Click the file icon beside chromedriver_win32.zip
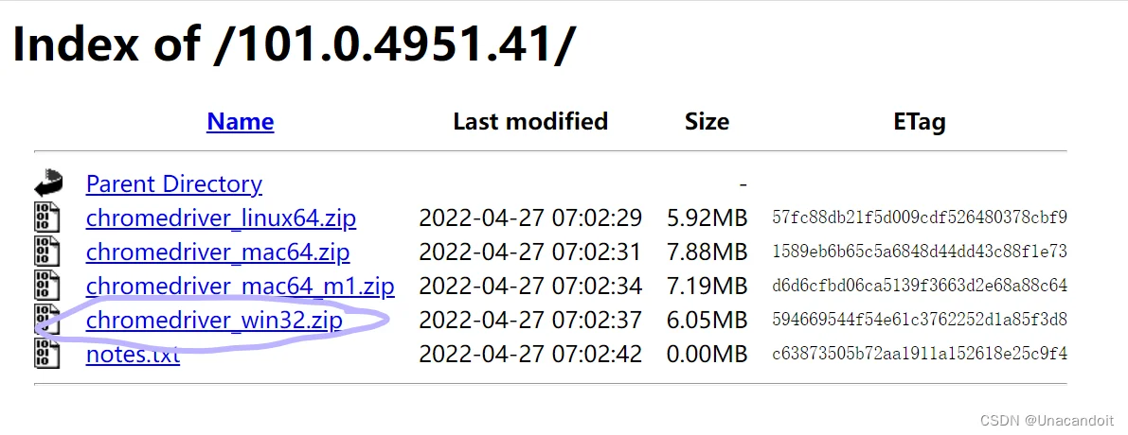This screenshot has width=1128, height=435. (x=46, y=321)
